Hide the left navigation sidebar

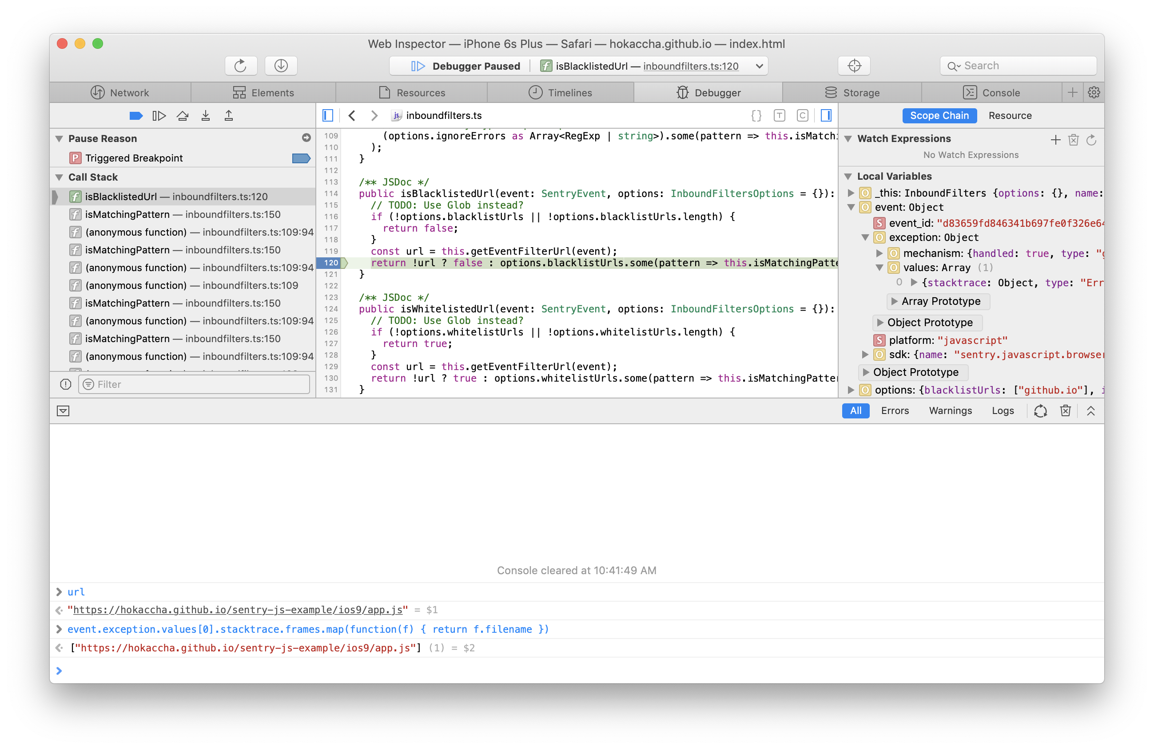[328, 116]
